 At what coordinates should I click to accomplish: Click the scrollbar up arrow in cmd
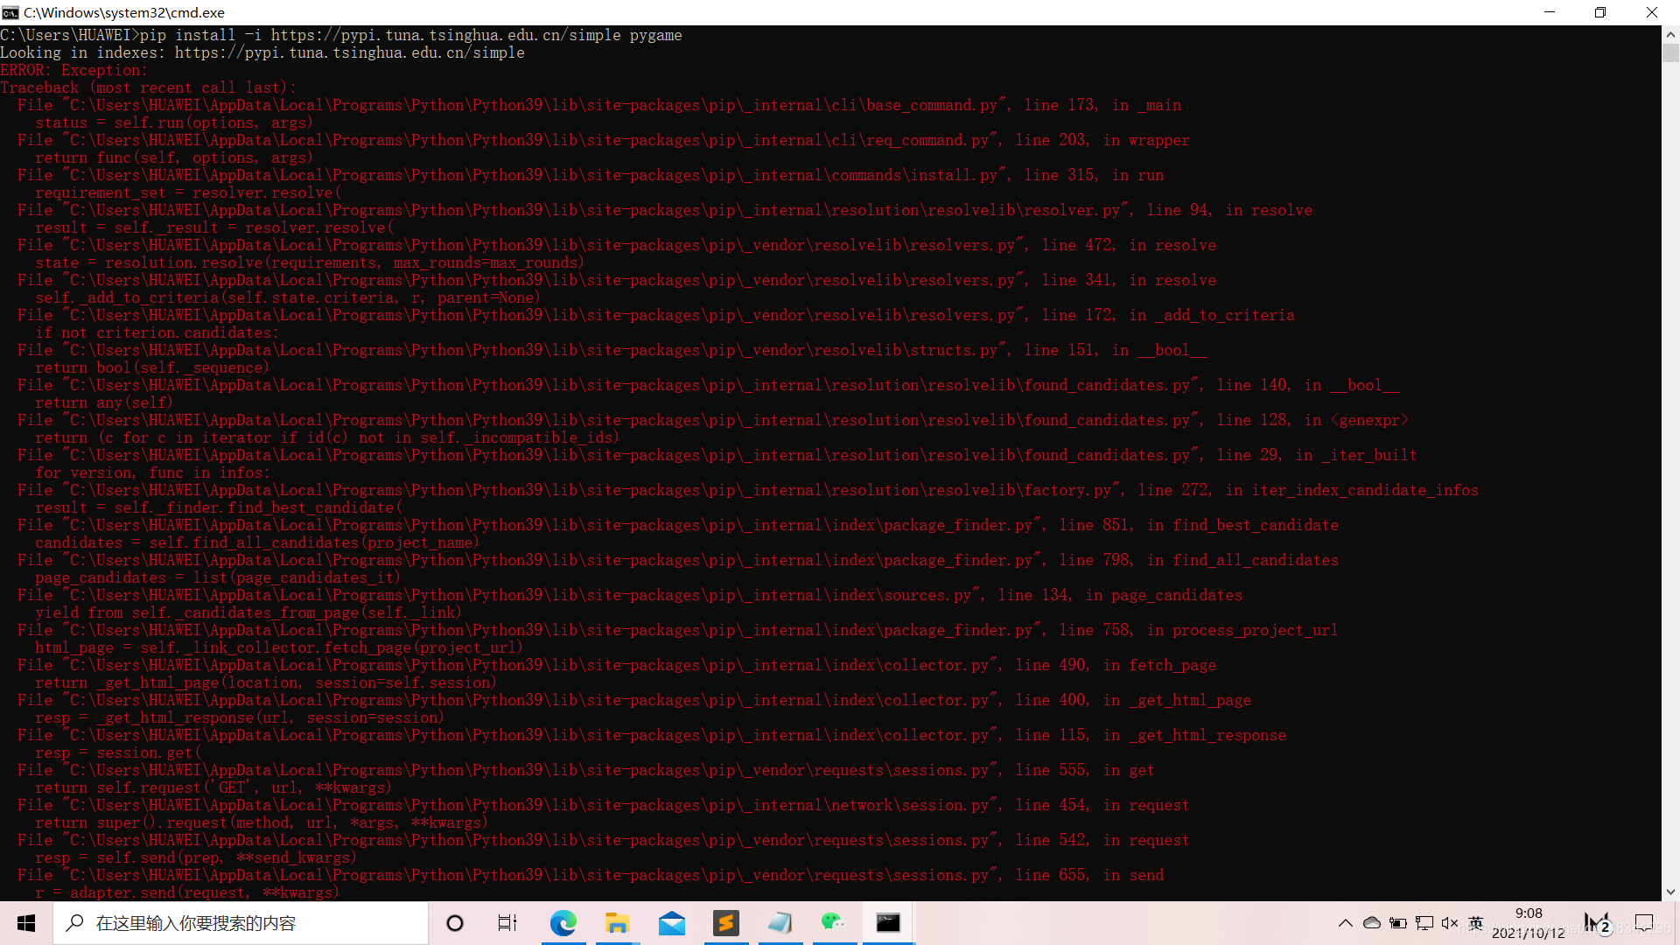tap(1670, 35)
